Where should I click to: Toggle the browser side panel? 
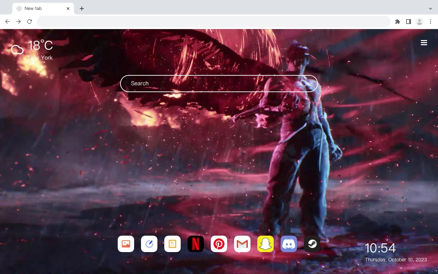coord(408,22)
